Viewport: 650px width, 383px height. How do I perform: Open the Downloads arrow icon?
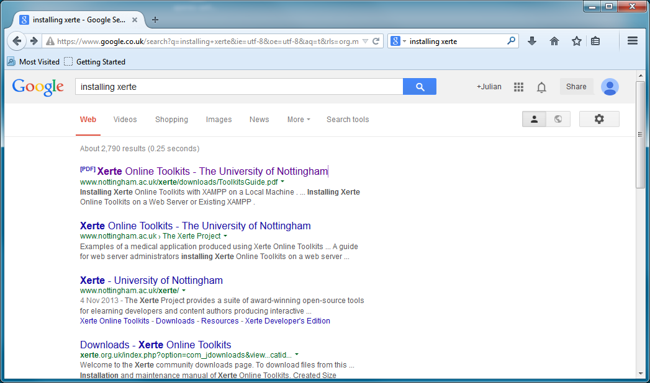(x=532, y=41)
